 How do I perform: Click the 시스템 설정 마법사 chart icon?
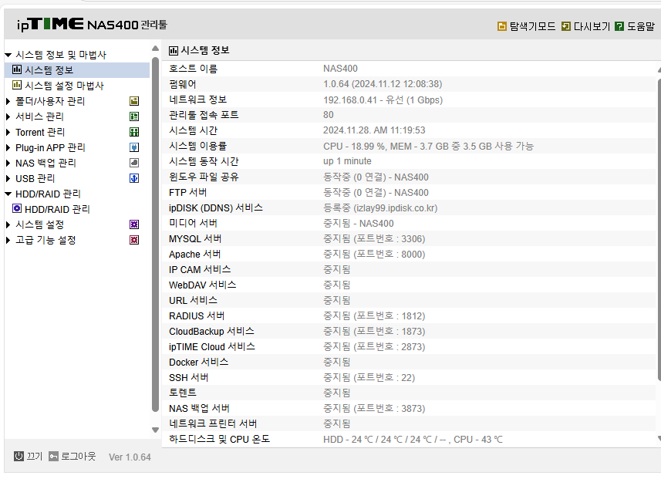(17, 85)
